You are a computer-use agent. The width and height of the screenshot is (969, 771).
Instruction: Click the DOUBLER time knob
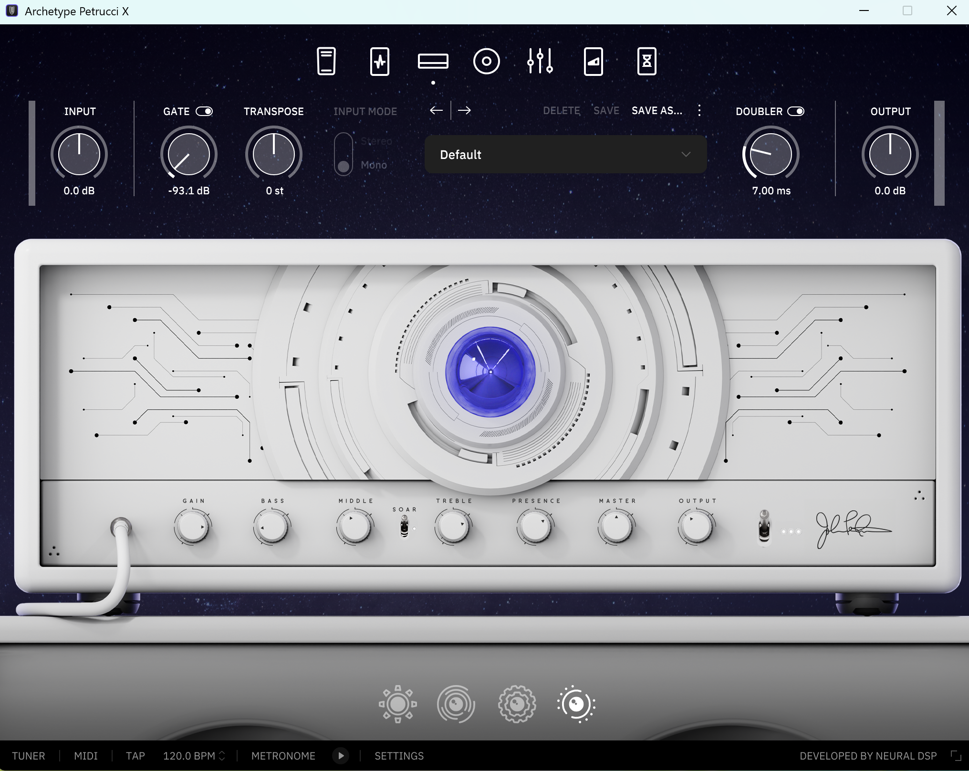[x=771, y=154]
